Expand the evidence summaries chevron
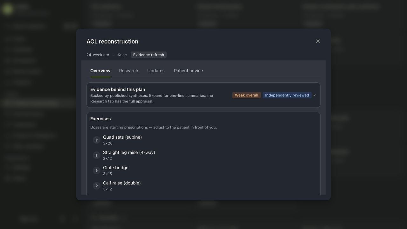The image size is (407, 229). [x=314, y=95]
